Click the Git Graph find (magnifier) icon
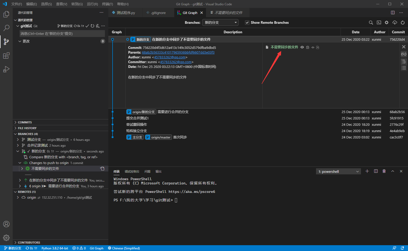408x251 pixels. pos(371,23)
